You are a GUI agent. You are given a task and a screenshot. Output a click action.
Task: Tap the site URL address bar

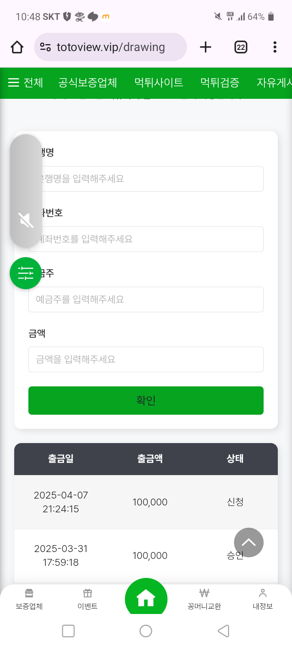coord(110,47)
